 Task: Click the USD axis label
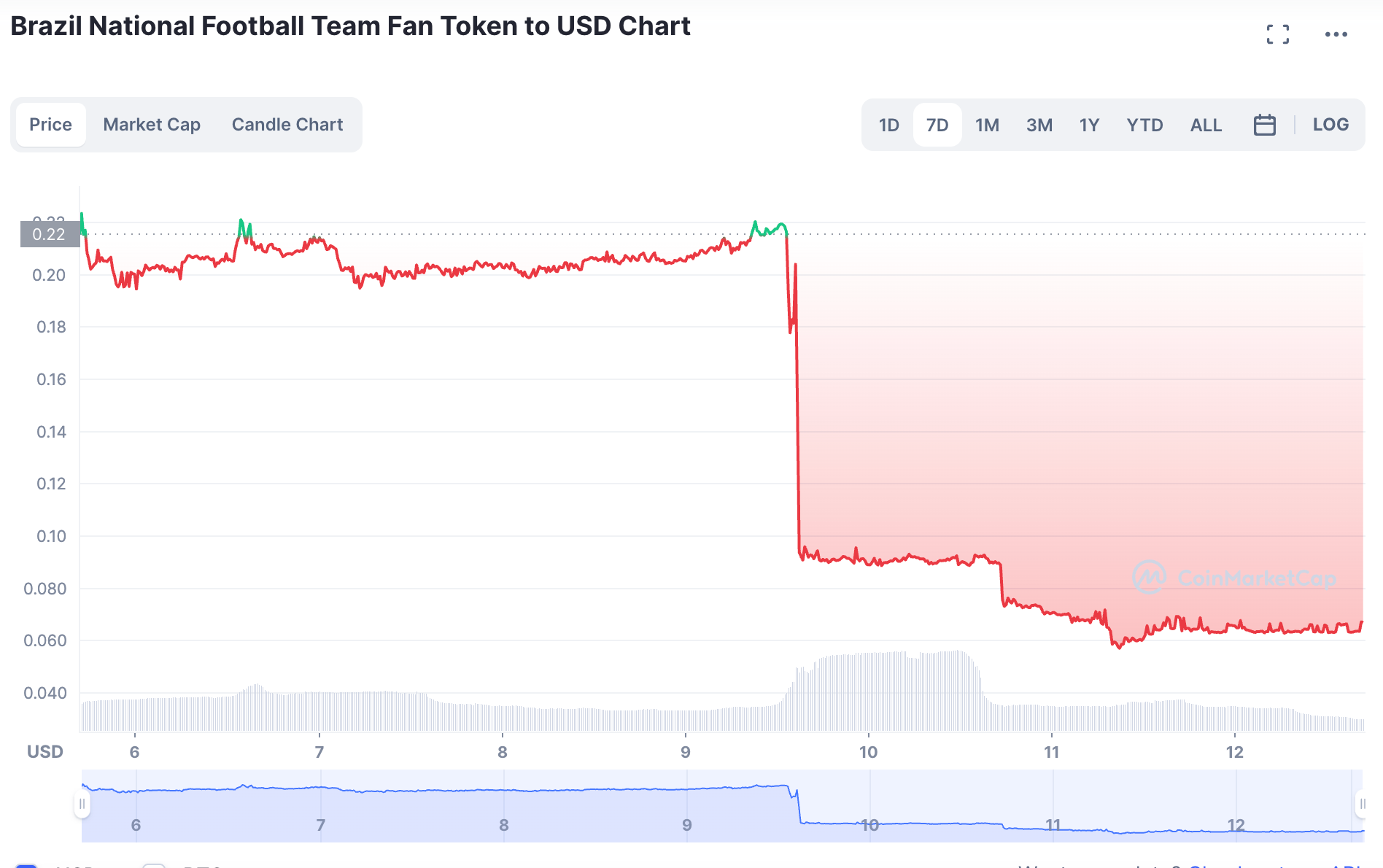(44, 751)
